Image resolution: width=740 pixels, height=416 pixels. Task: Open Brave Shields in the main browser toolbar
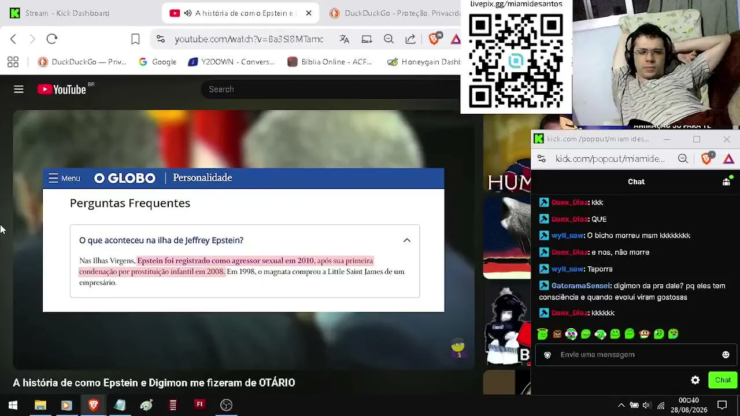(x=434, y=39)
